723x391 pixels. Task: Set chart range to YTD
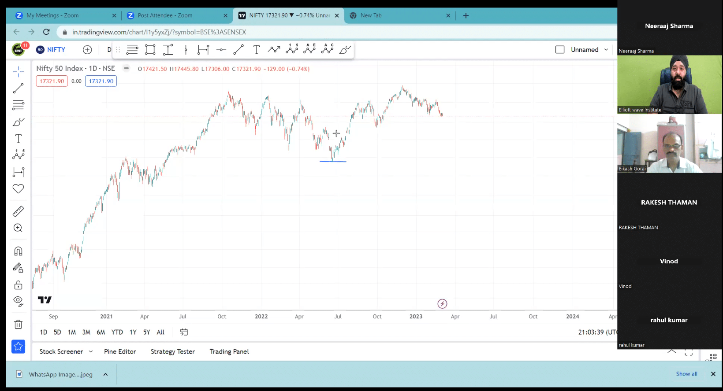click(117, 332)
